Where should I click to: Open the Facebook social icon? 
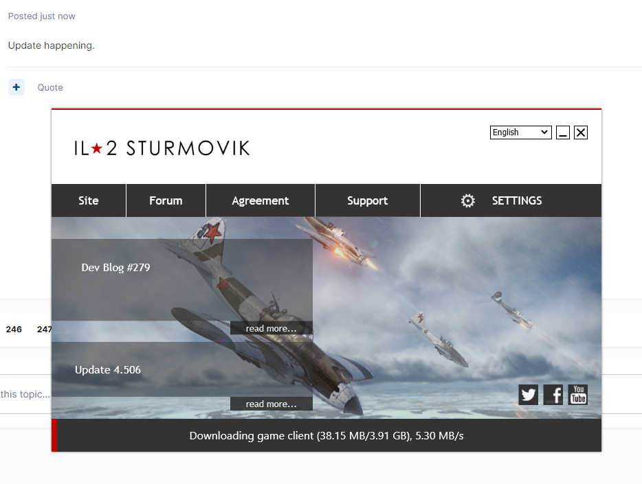(x=553, y=395)
